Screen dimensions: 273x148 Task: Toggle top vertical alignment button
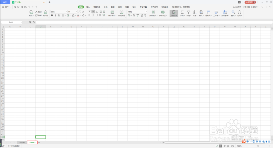click(90, 12)
